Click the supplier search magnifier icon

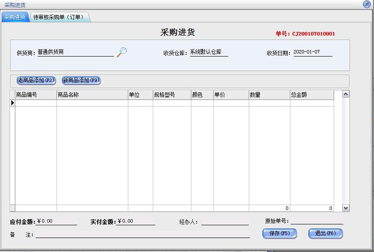click(121, 52)
